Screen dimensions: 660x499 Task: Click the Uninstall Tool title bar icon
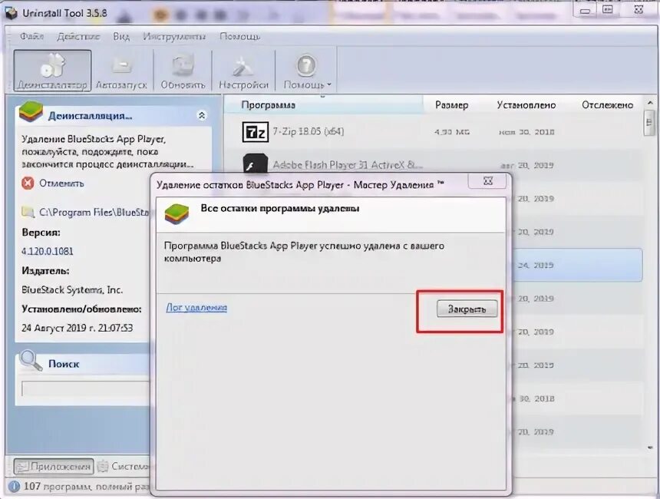pos(11,13)
